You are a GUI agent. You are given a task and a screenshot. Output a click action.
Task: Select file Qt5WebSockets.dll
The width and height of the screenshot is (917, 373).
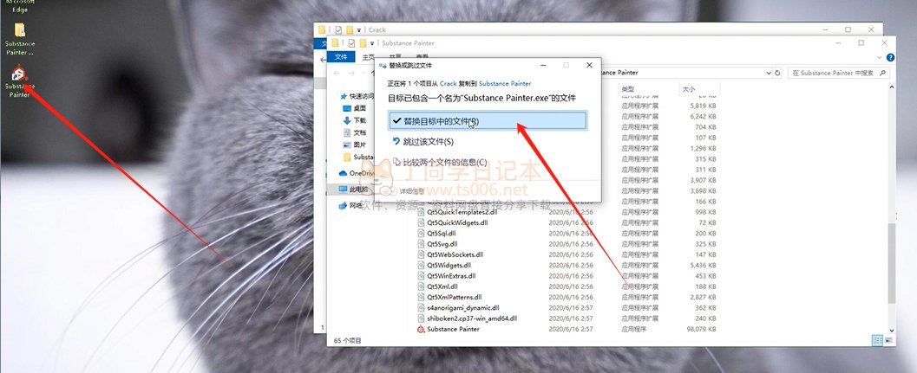455,254
